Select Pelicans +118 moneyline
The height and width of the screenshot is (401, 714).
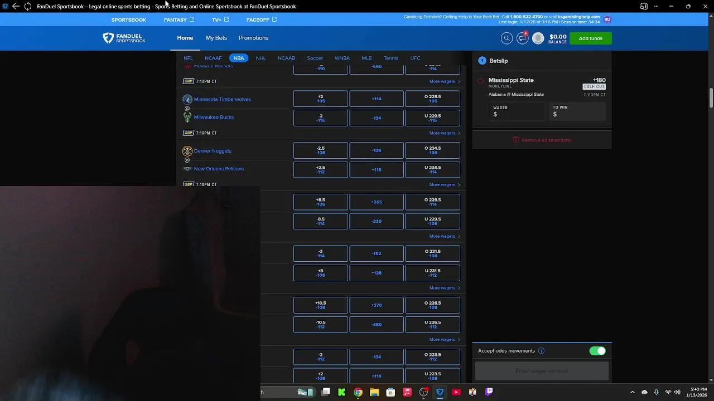[377, 169]
